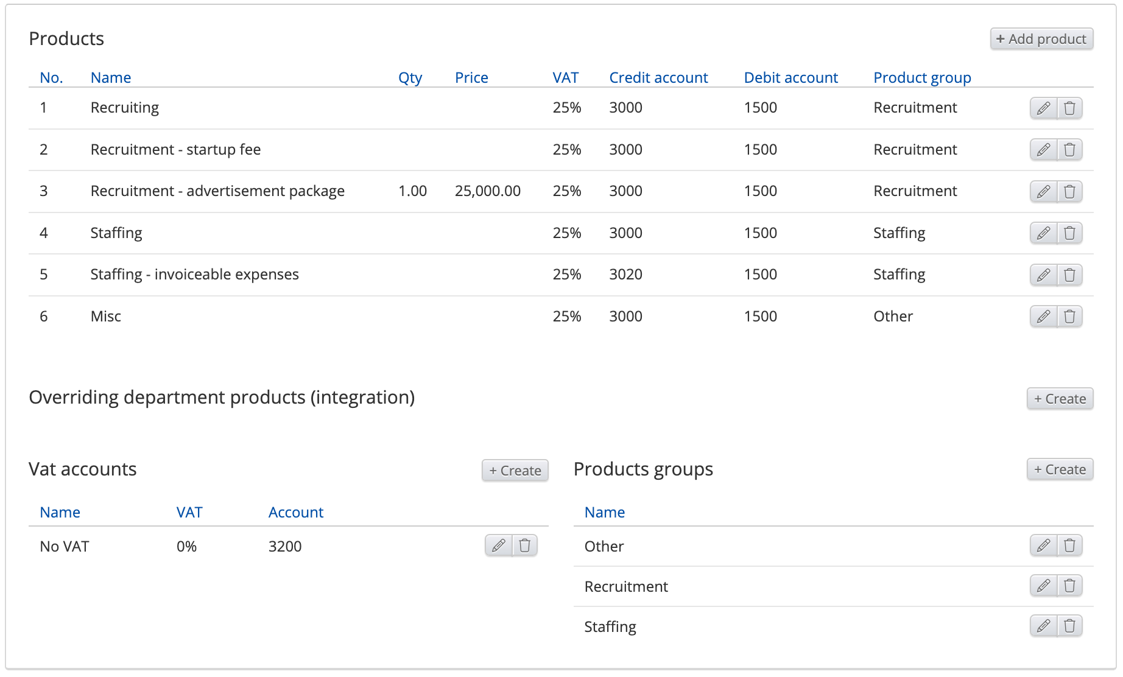The image size is (1123, 677).
Task: Delete the No VAT account
Action: [524, 545]
